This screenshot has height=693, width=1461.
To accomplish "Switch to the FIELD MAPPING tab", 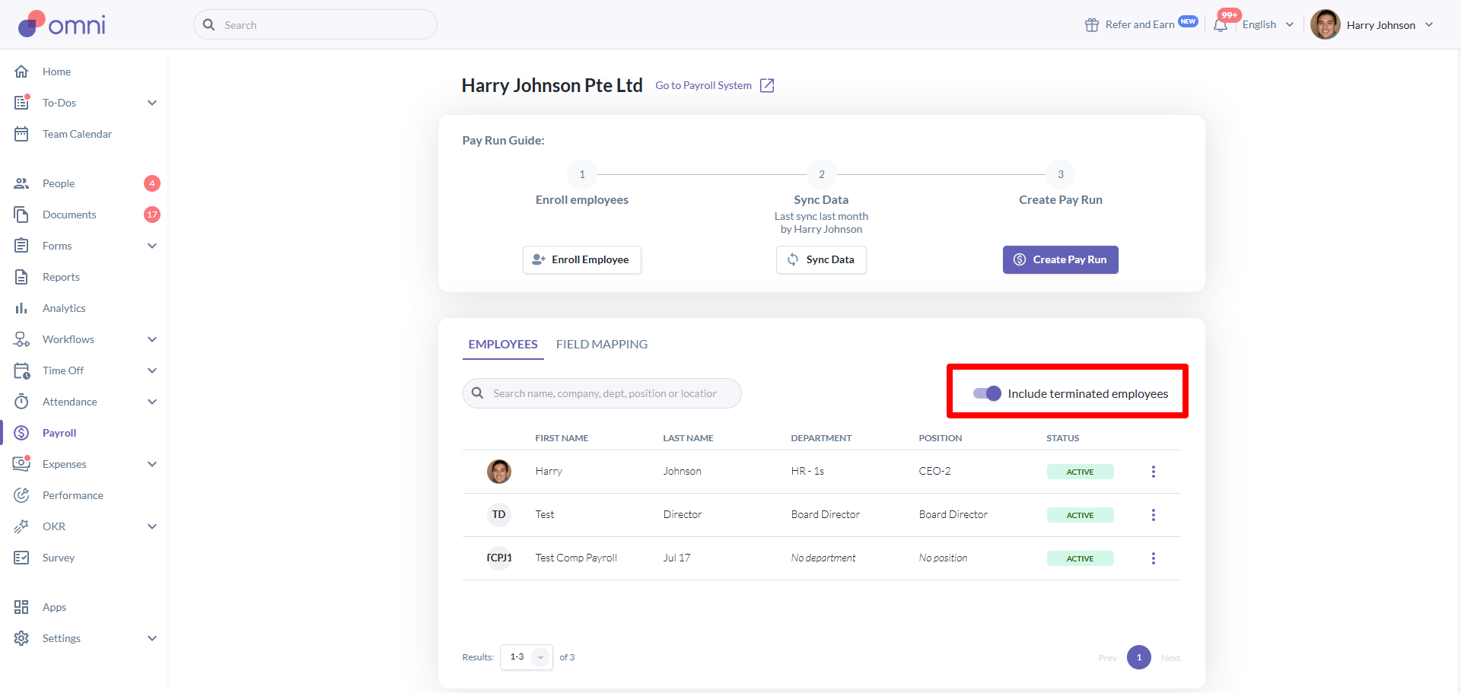I will (602, 345).
